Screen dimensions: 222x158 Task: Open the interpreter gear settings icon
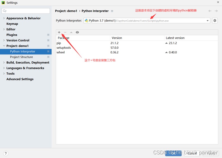(x=215, y=20)
